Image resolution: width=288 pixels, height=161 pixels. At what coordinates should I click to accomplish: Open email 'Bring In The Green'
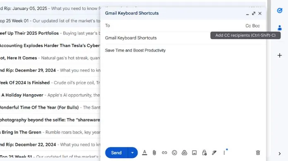pyautogui.click(x=50, y=132)
